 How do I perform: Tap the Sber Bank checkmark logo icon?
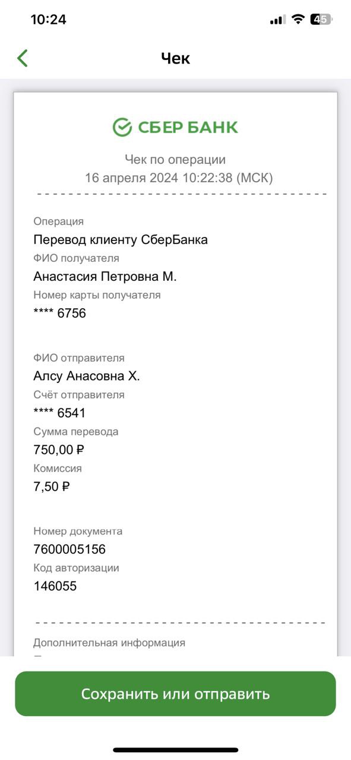[122, 127]
